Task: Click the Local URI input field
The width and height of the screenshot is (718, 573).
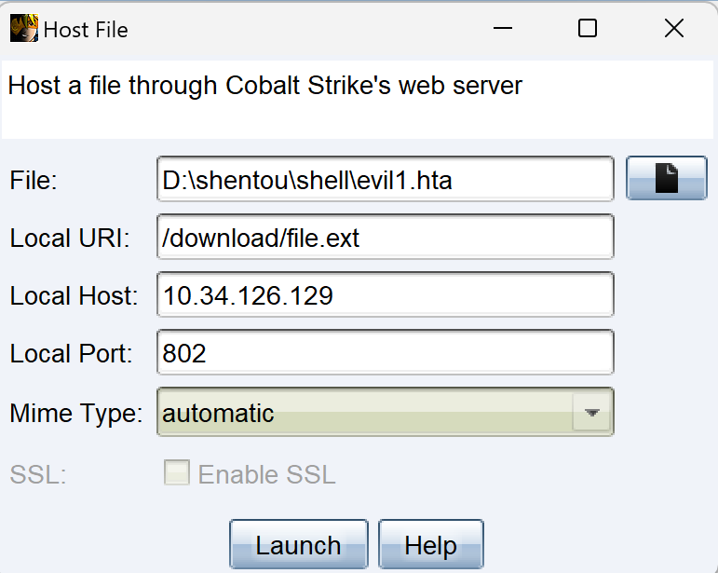Action: 386,237
